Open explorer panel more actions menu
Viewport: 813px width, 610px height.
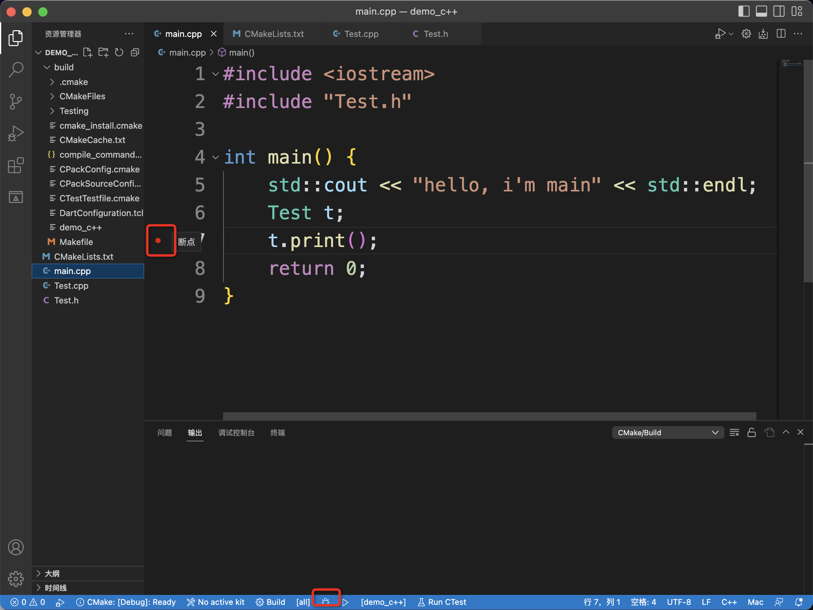[x=129, y=34]
